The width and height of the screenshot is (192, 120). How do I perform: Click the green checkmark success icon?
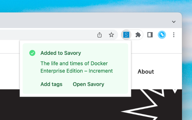tap(32, 53)
